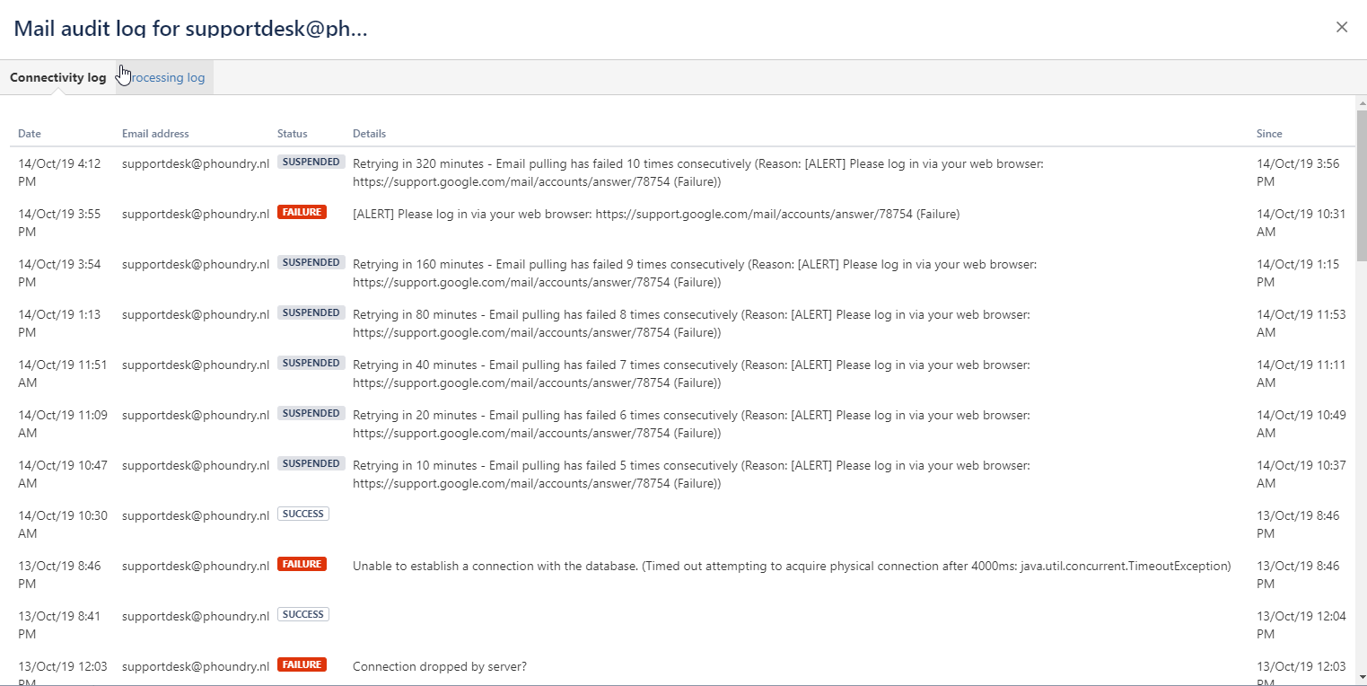Click the scrollbar up arrow
This screenshot has height=686, width=1367.
point(1361,102)
